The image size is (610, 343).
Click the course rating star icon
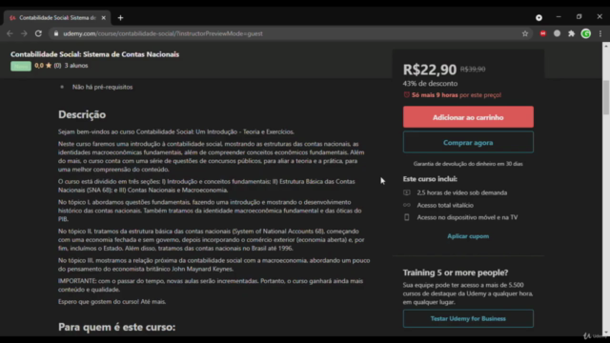(x=49, y=66)
